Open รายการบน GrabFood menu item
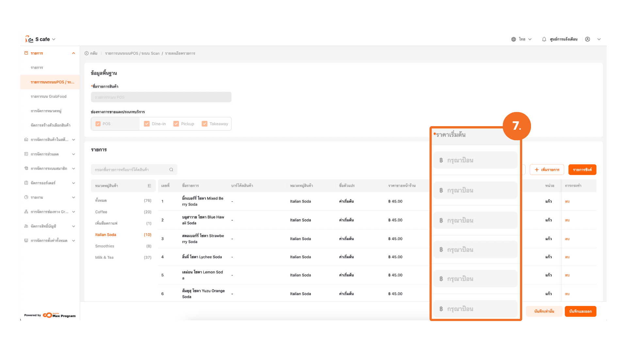This screenshot has height=353, width=627. pyautogui.click(x=48, y=96)
